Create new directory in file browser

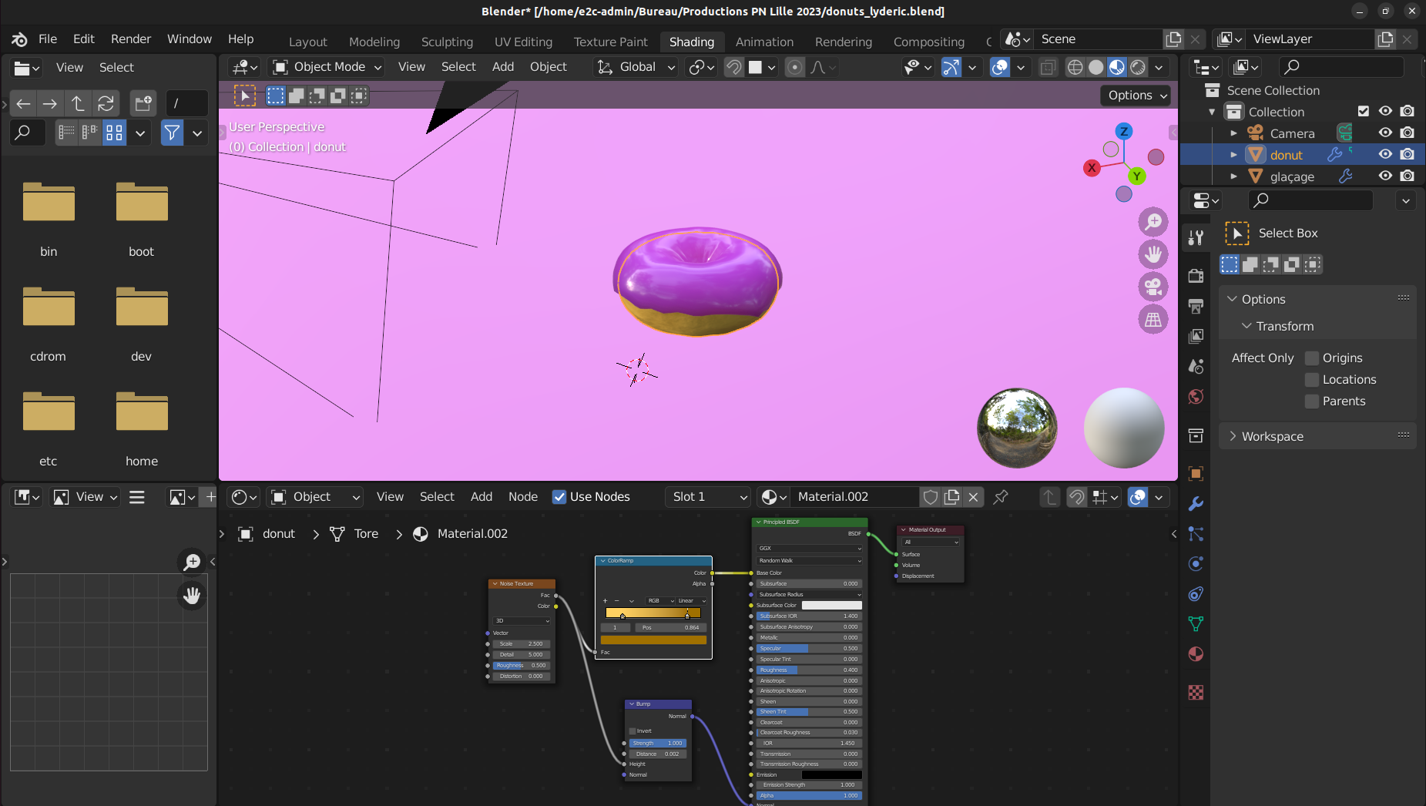click(x=143, y=103)
